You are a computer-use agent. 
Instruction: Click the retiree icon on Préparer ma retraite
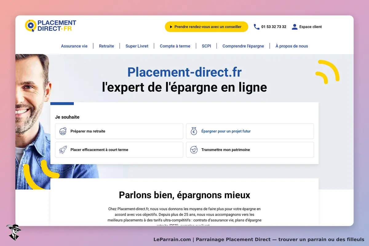pos(63,131)
